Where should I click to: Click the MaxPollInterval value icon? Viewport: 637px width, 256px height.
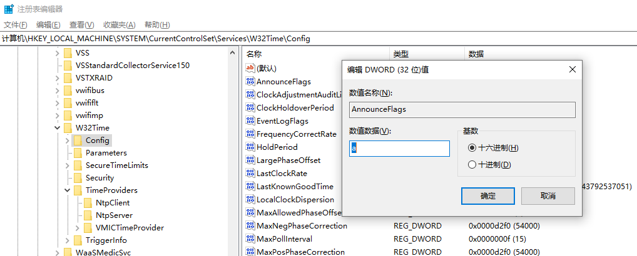coord(250,239)
